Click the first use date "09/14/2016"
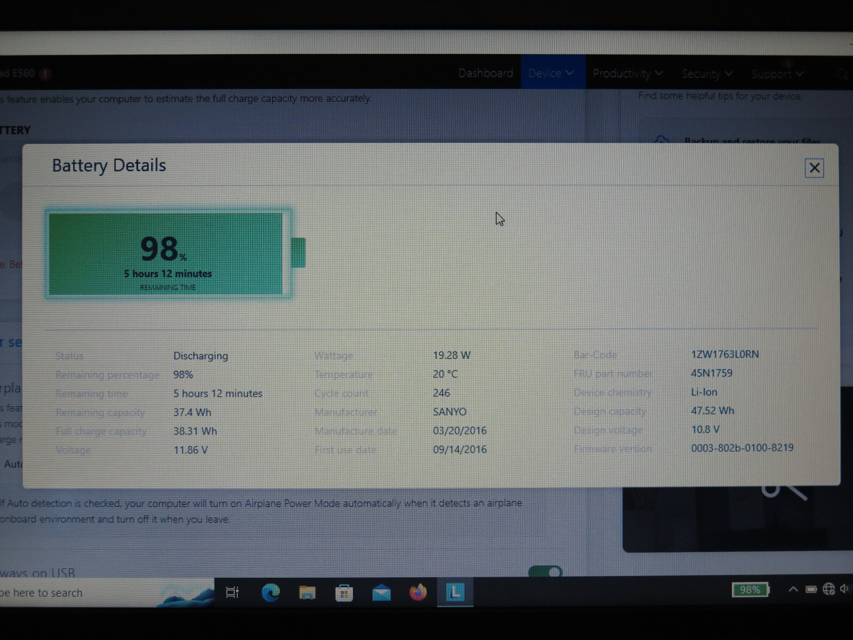Viewport: 853px width, 640px height. (460, 450)
